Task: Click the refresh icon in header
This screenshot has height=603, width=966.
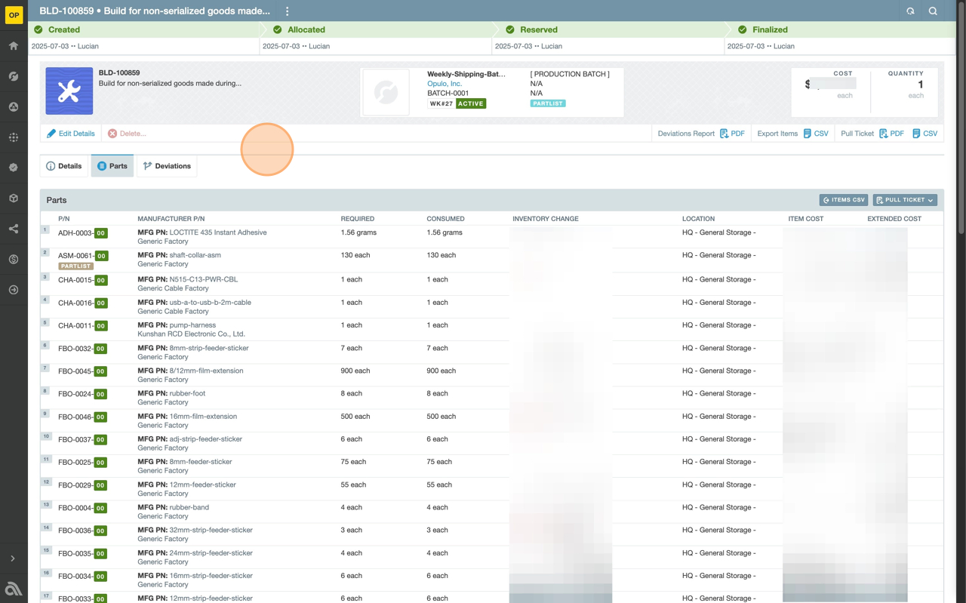Action: pos(910,11)
